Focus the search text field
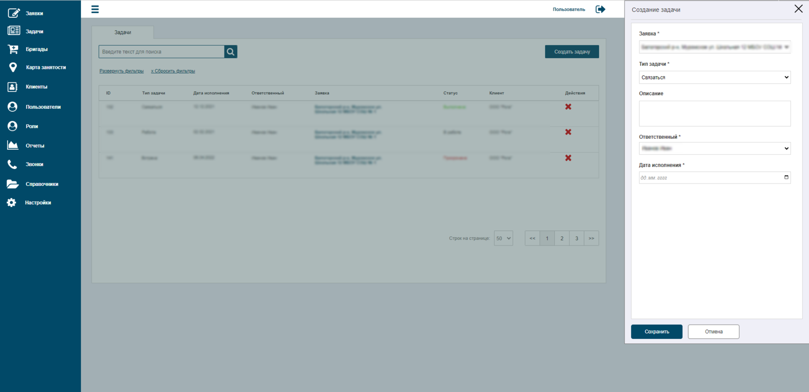809x392 pixels. pyautogui.click(x=161, y=52)
